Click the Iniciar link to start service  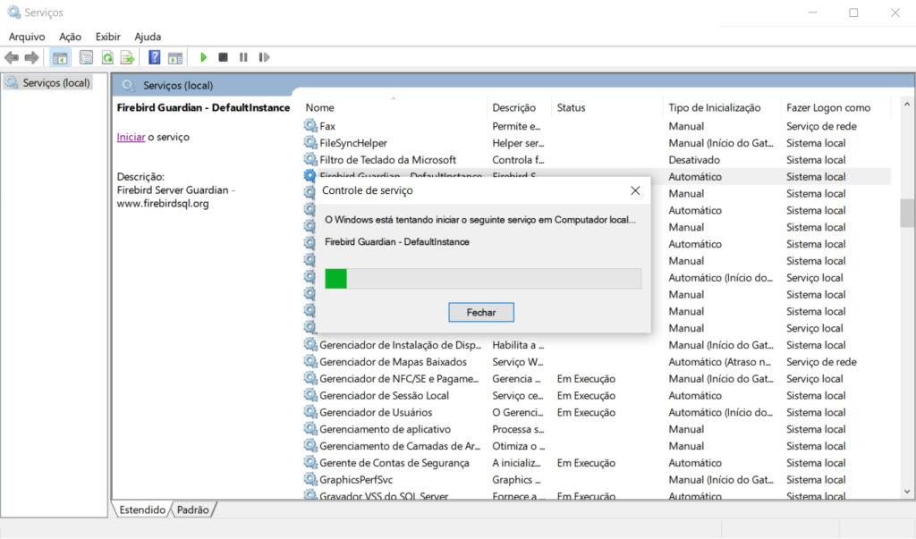[x=131, y=137]
